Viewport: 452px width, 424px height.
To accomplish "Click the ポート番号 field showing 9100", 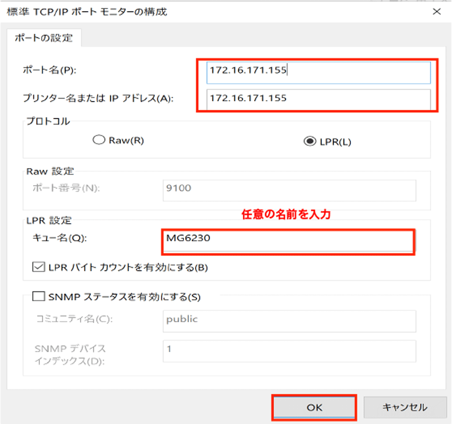I will point(289,190).
